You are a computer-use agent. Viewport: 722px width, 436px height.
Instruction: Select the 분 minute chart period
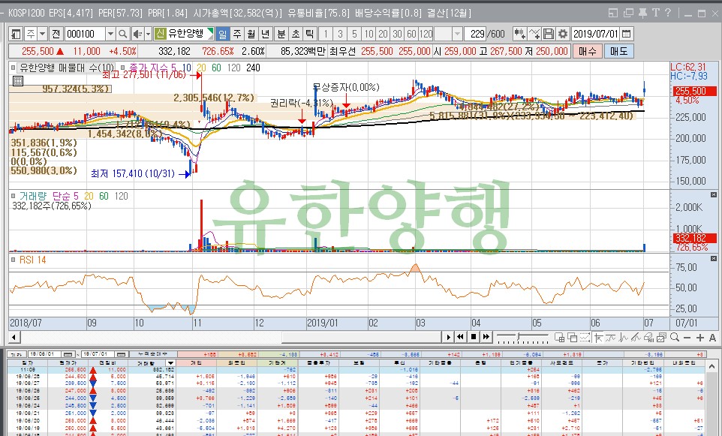281,34
